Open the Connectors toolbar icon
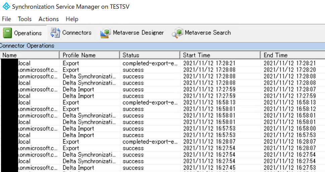This screenshot has height=172, width=325. (x=55, y=33)
